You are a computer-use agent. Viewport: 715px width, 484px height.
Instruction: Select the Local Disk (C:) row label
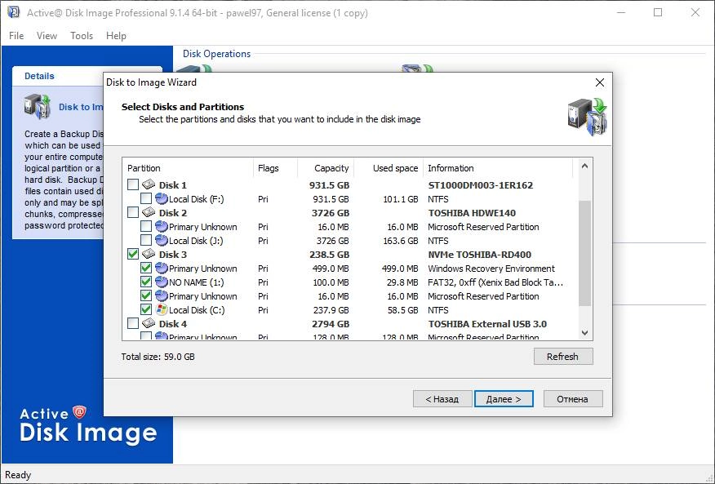coord(197,310)
